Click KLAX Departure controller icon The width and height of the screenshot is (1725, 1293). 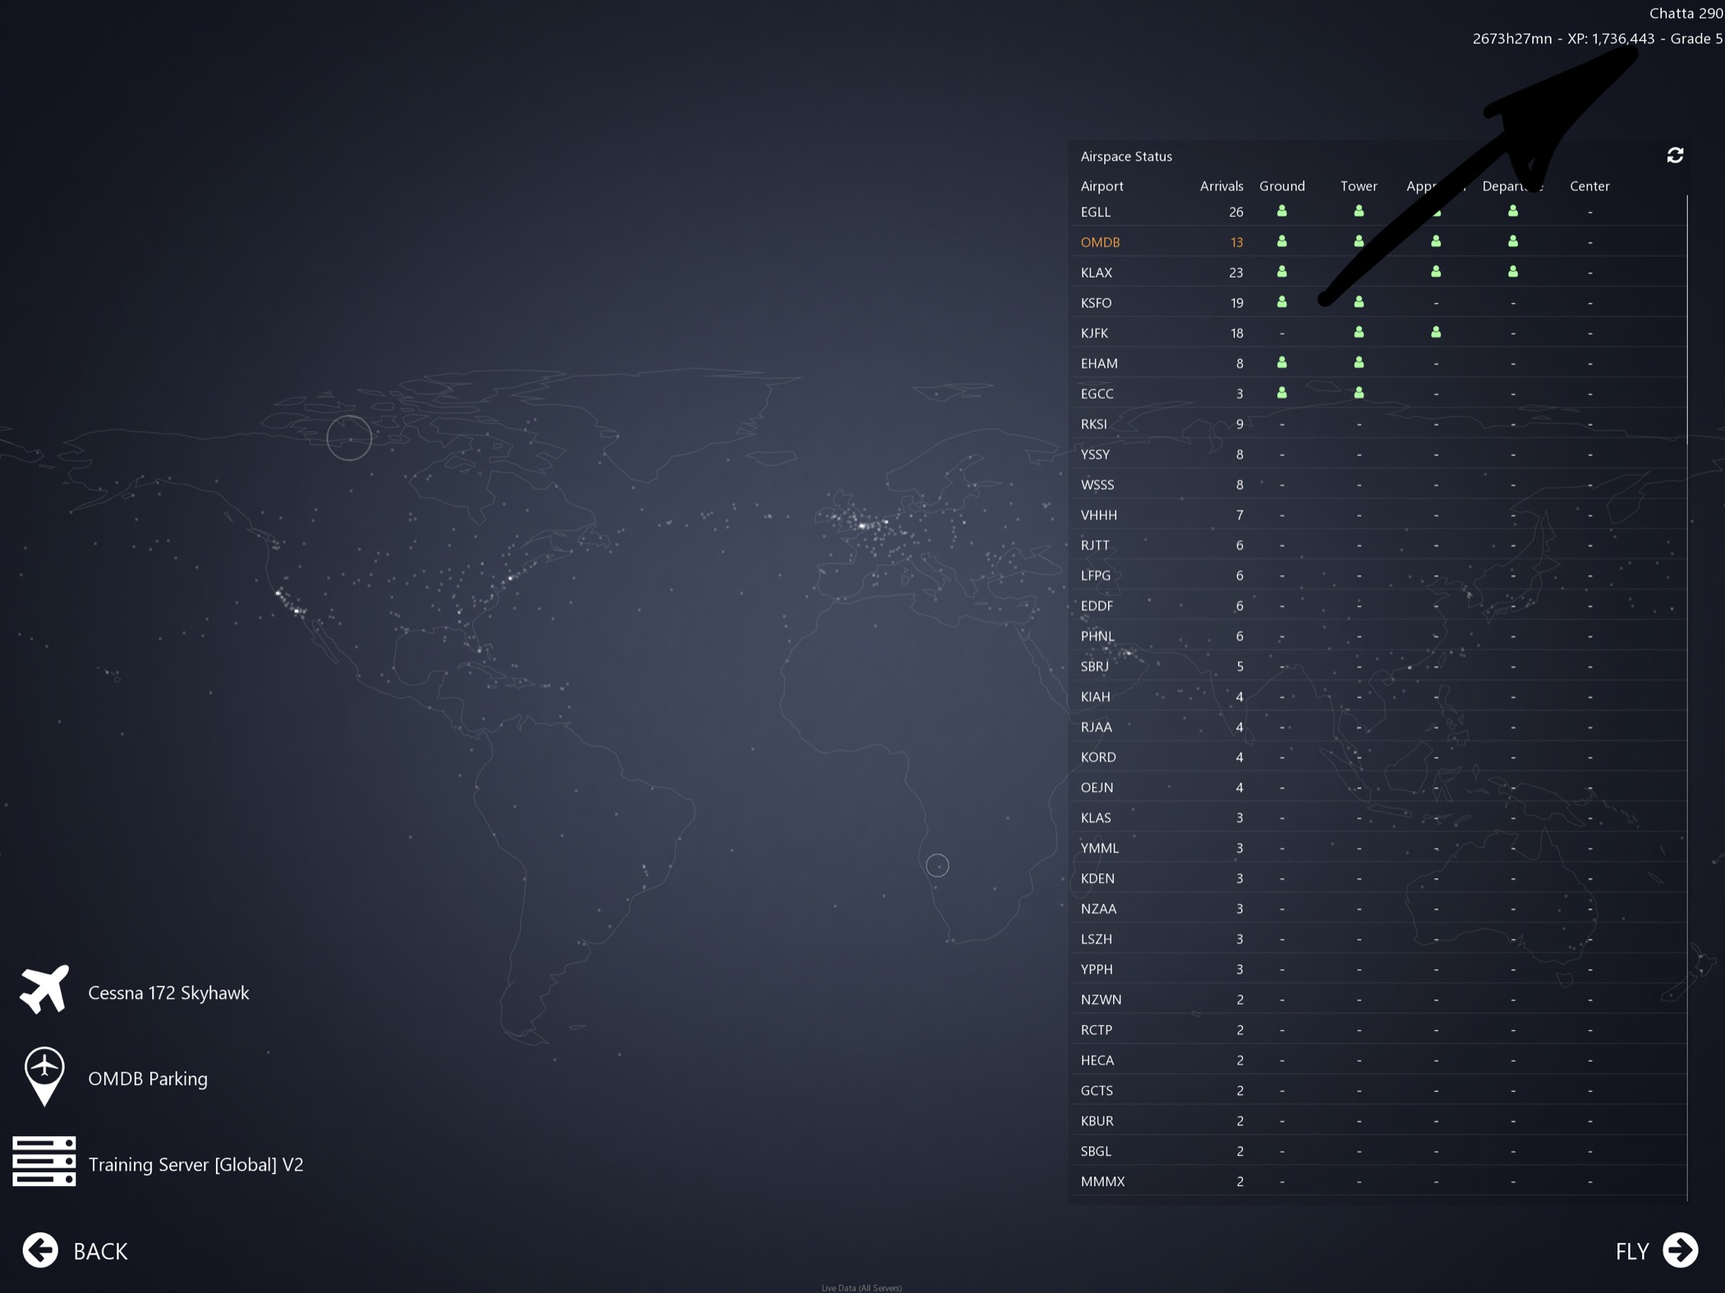click(1512, 272)
